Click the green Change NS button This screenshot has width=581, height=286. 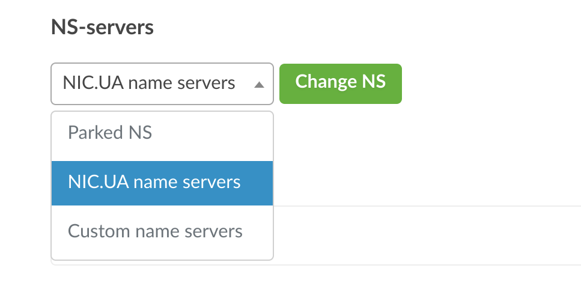click(x=340, y=83)
